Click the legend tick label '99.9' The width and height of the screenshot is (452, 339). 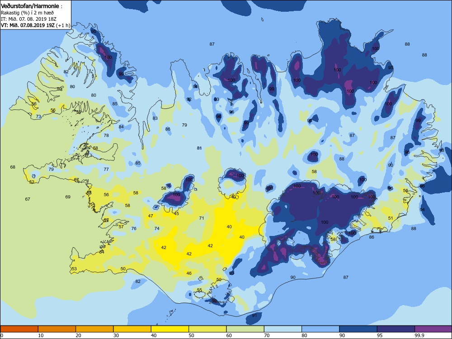(x=419, y=335)
